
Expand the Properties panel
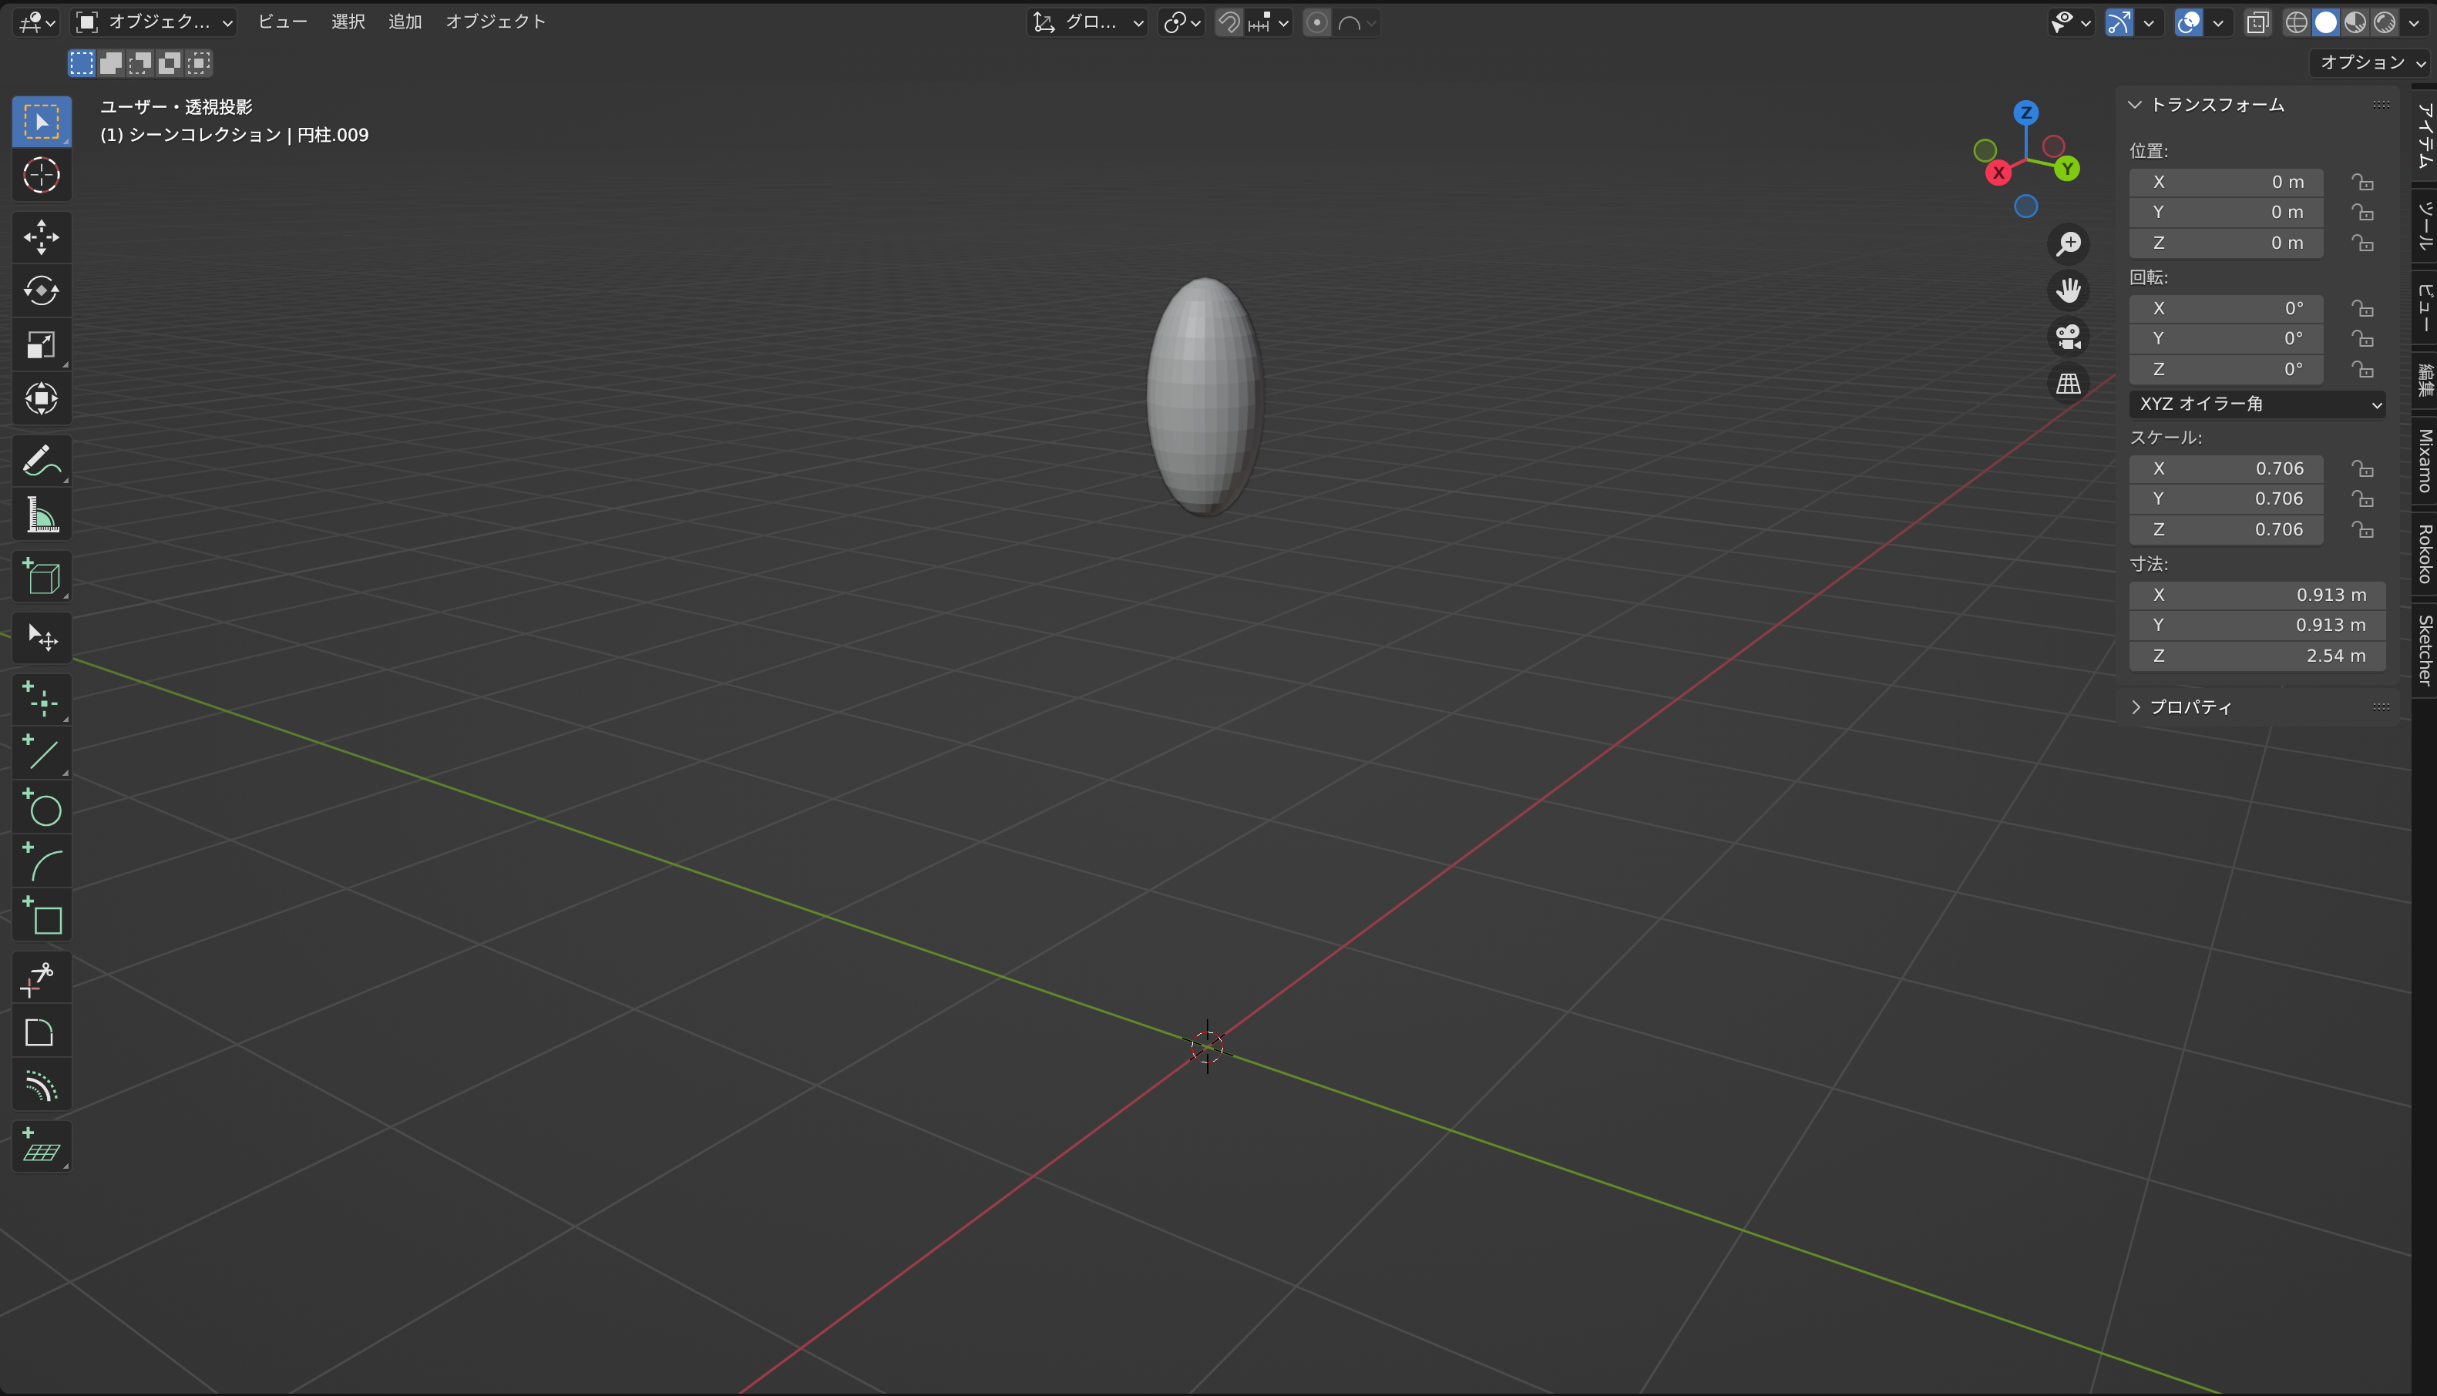coord(2136,706)
